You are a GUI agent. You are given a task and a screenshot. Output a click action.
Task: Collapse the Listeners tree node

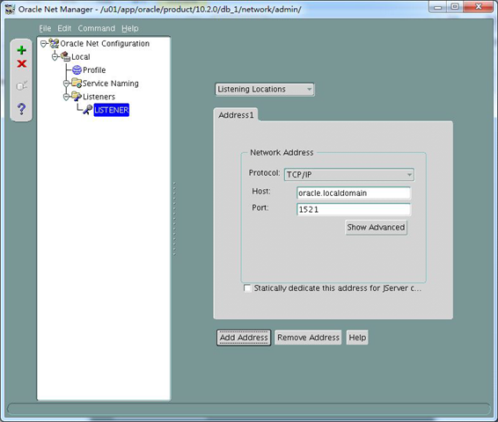(x=66, y=97)
